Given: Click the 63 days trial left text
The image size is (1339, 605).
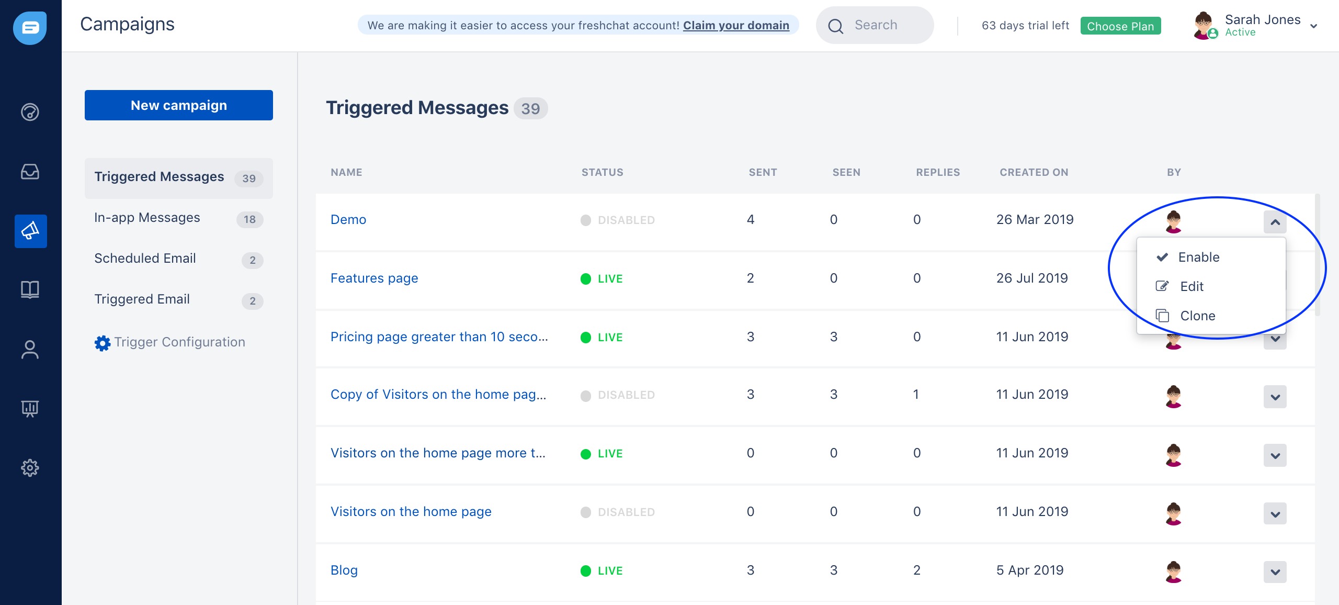Looking at the screenshot, I should [x=1025, y=26].
